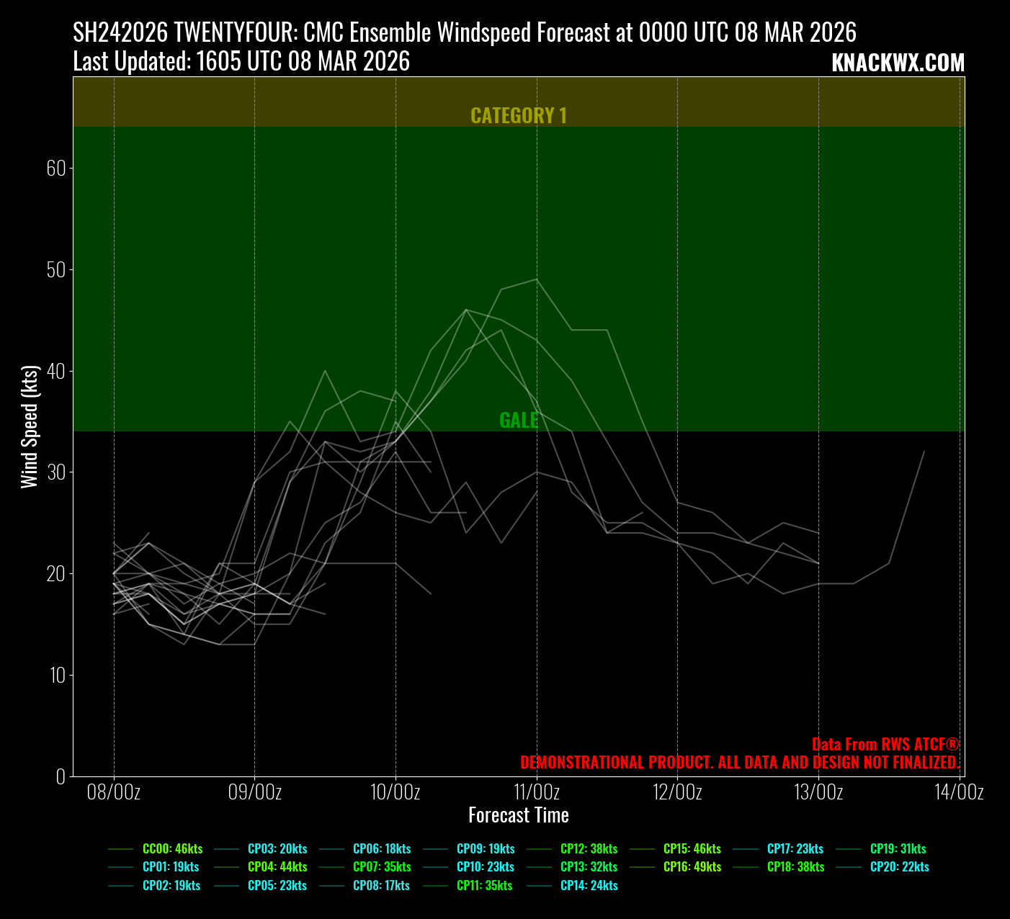Select the CP08: 17kts legend entry

(381, 886)
